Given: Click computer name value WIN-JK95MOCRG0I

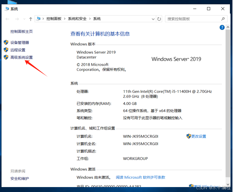Looking at the screenshot, I should (141, 136).
